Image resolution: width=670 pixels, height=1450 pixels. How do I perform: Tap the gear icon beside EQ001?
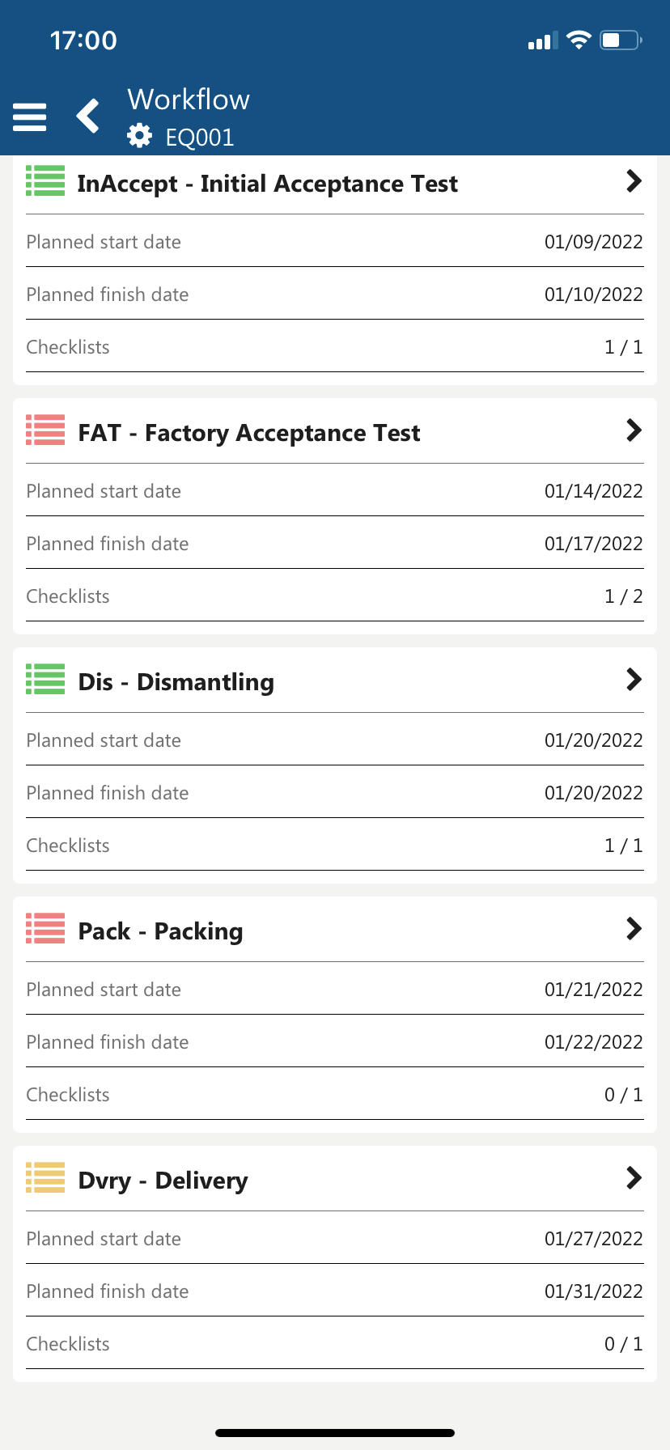(x=140, y=136)
